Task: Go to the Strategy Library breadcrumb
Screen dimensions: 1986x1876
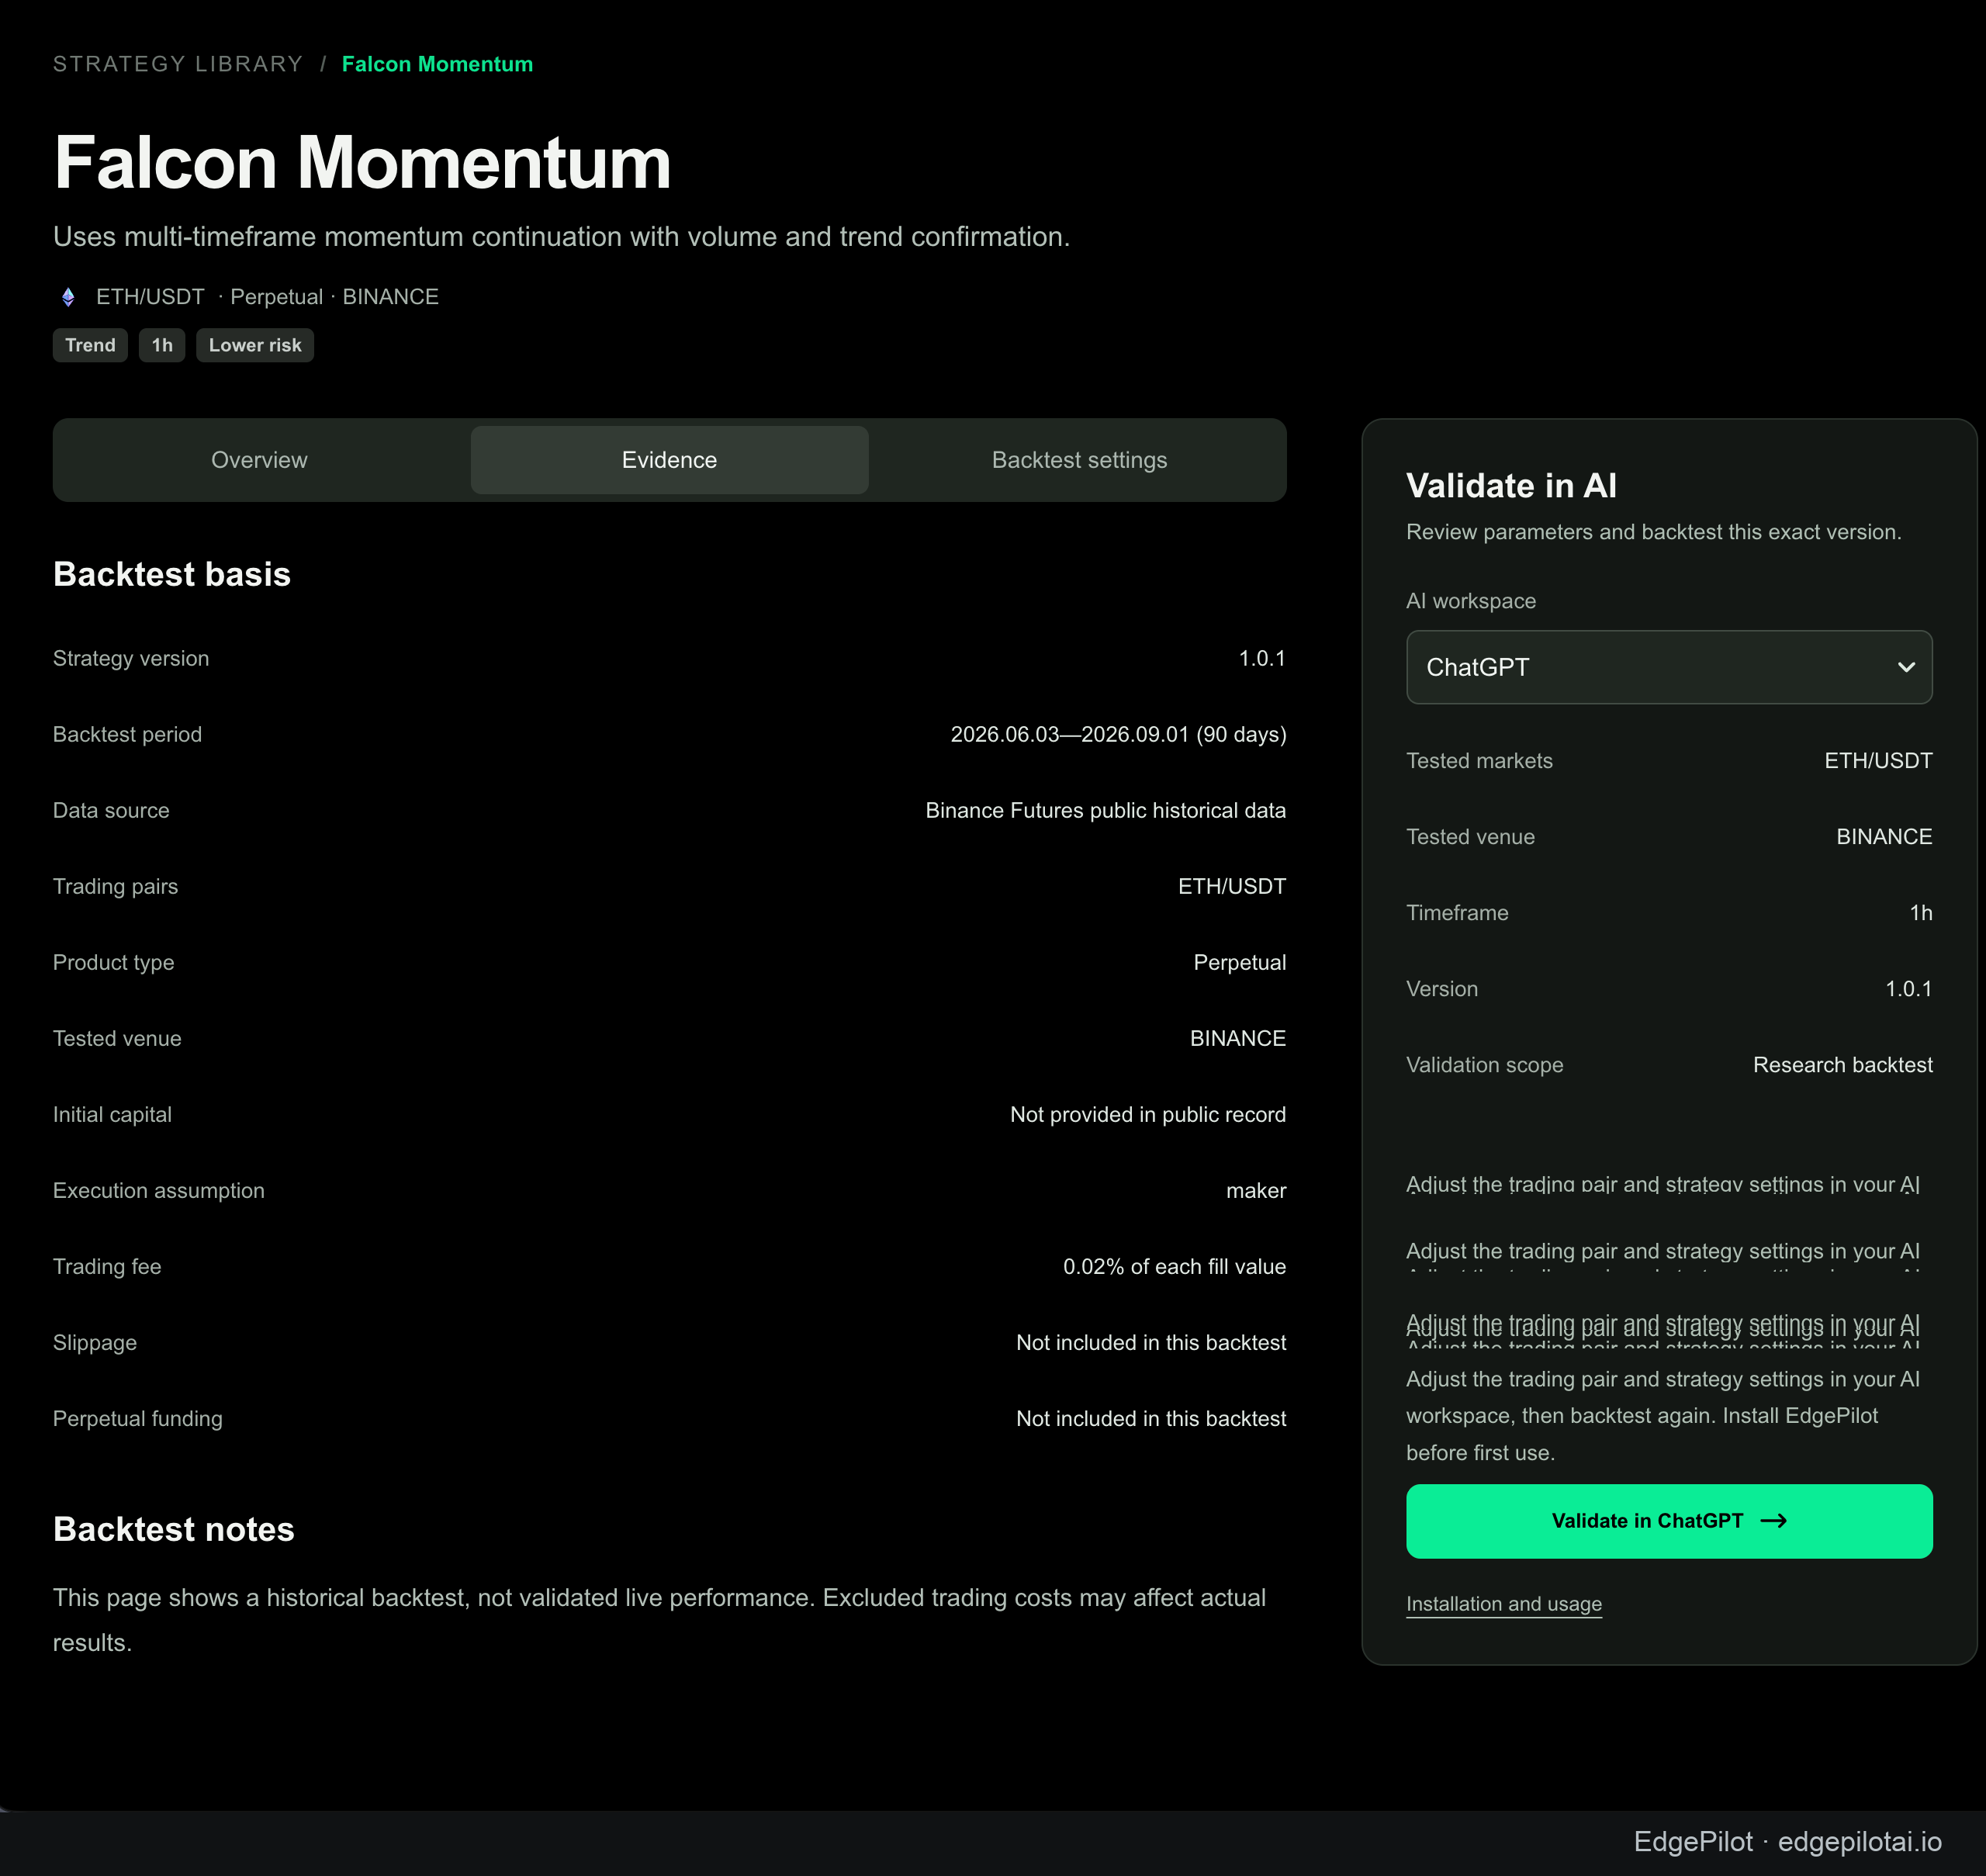Action: pyautogui.click(x=178, y=64)
